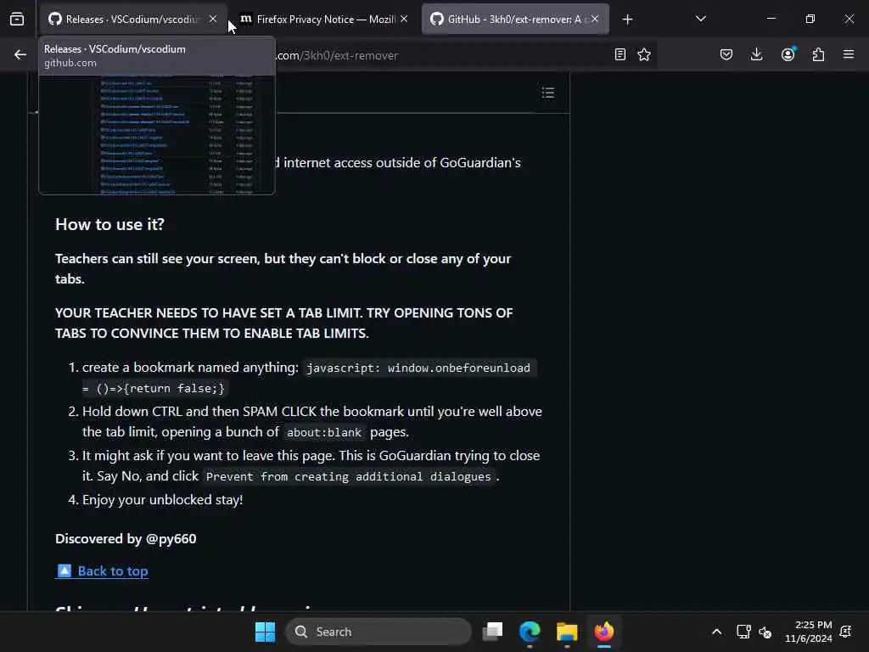Go back to the previous page
The image size is (869, 652).
click(20, 54)
